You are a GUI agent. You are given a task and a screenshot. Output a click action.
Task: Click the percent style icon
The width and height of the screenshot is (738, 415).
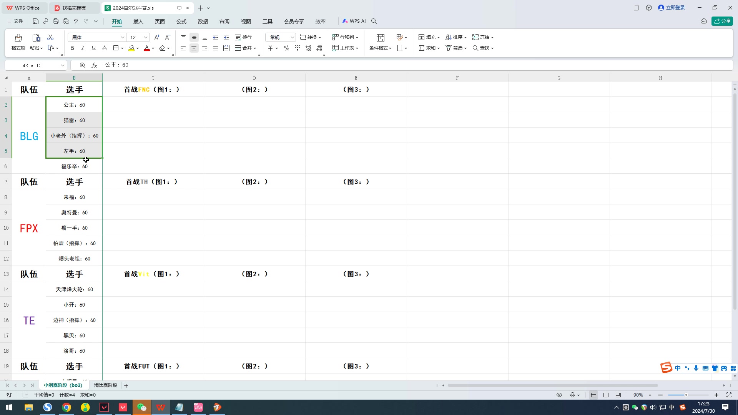click(x=287, y=48)
